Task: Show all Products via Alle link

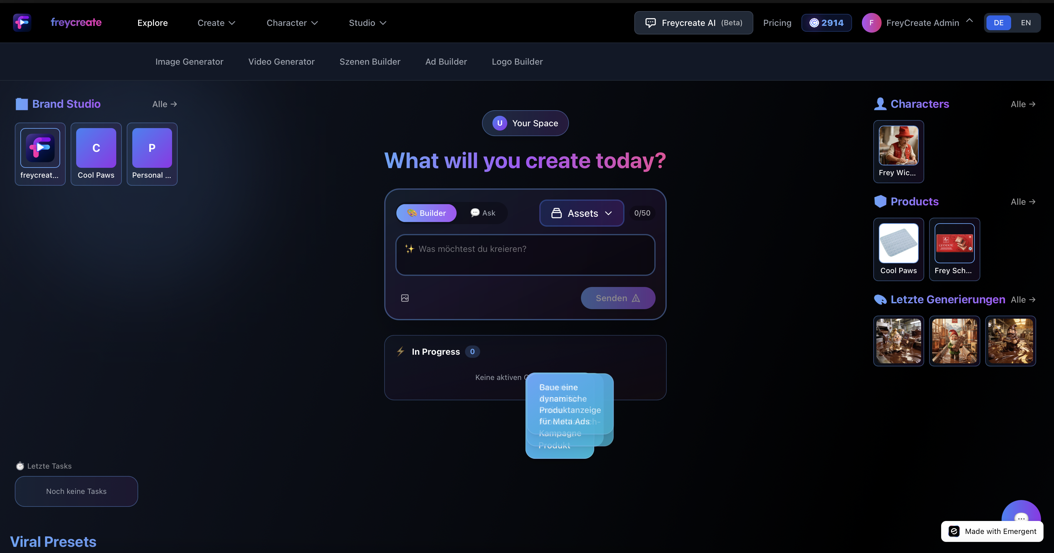Action: 1023,202
